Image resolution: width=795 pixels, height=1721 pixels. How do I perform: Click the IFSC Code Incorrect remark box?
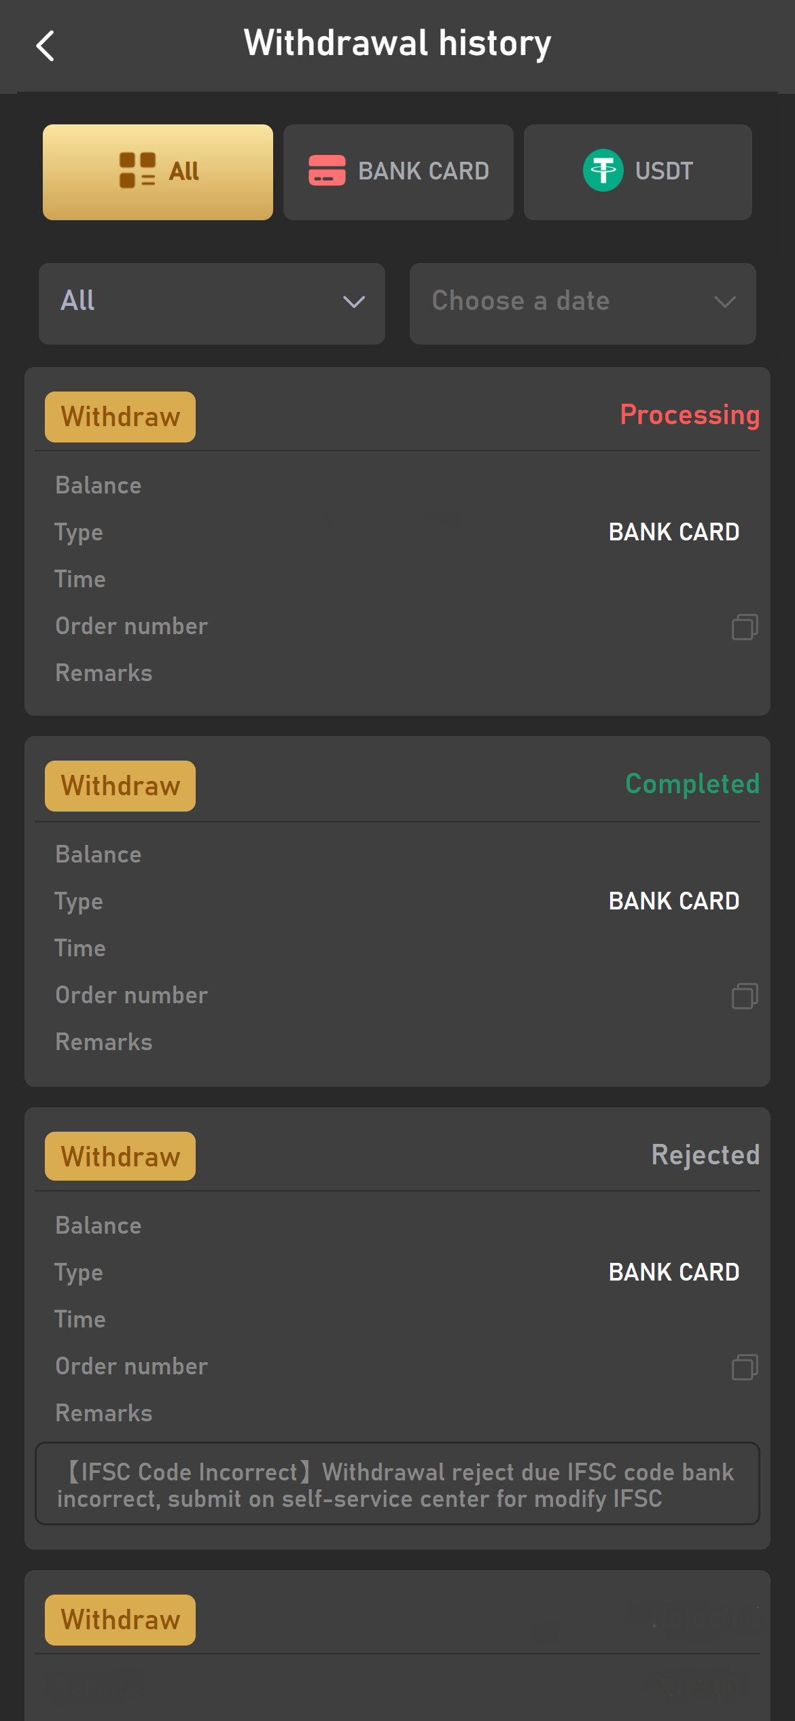click(x=397, y=1484)
